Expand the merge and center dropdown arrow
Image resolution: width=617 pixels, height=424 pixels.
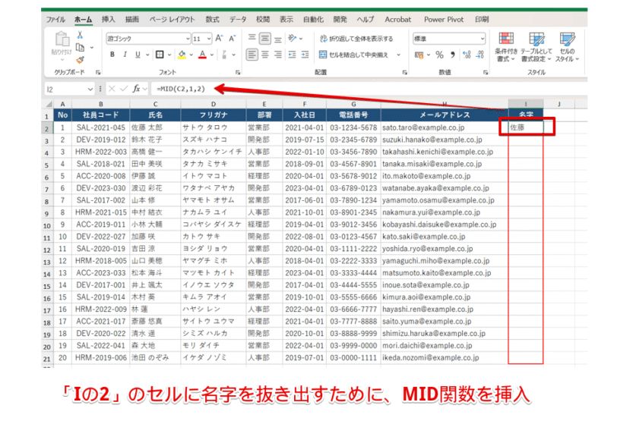(x=399, y=55)
